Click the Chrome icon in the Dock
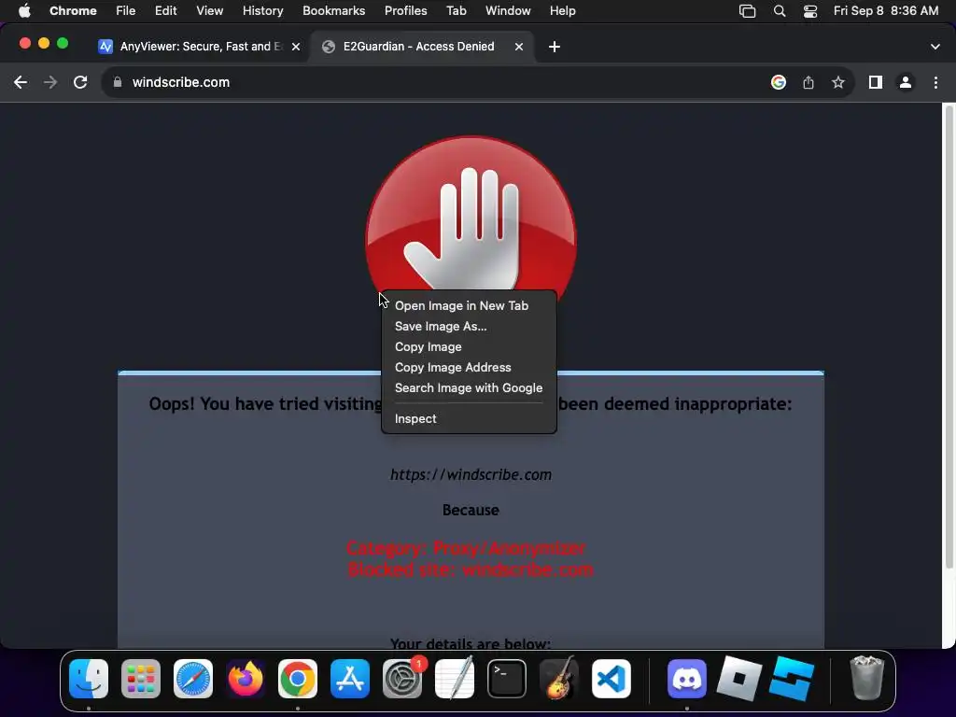The height and width of the screenshot is (717, 956). [298, 679]
